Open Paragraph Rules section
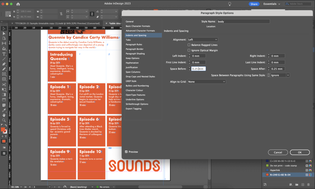The width and height of the screenshot is (315, 189). pyautogui.click(x=134, y=44)
